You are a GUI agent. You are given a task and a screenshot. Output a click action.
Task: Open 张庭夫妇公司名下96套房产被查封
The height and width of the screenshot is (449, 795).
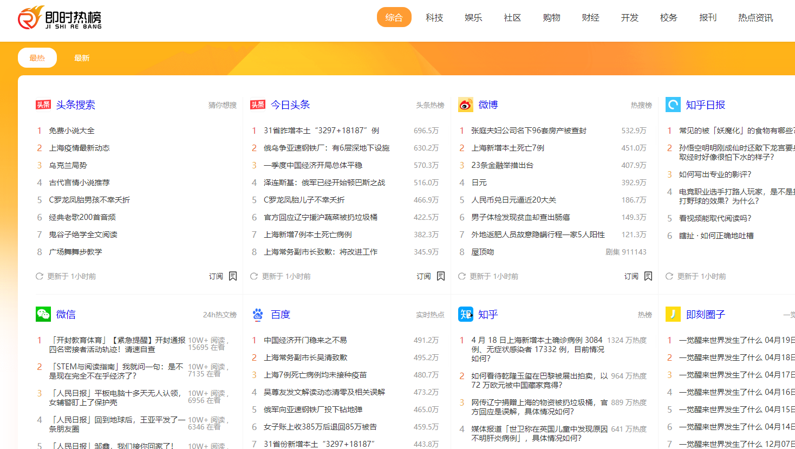click(x=529, y=131)
